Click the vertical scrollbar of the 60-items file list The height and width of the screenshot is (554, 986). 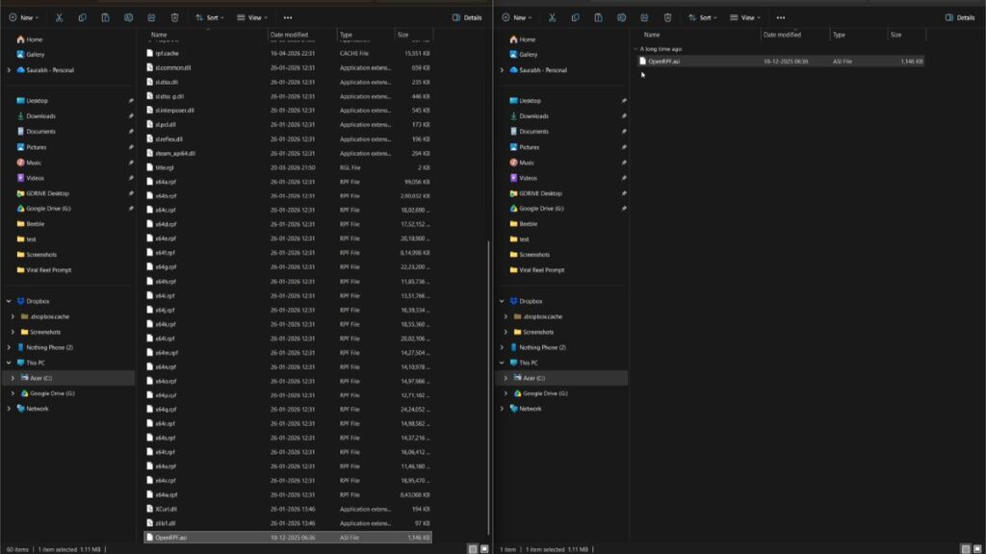(x=488, y=387)
